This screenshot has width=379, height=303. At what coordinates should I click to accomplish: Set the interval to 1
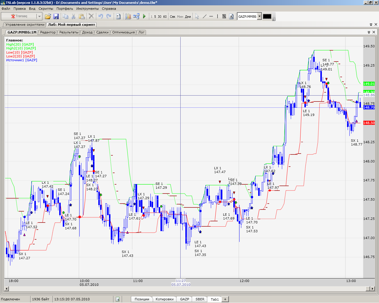(x=152, y=17)
